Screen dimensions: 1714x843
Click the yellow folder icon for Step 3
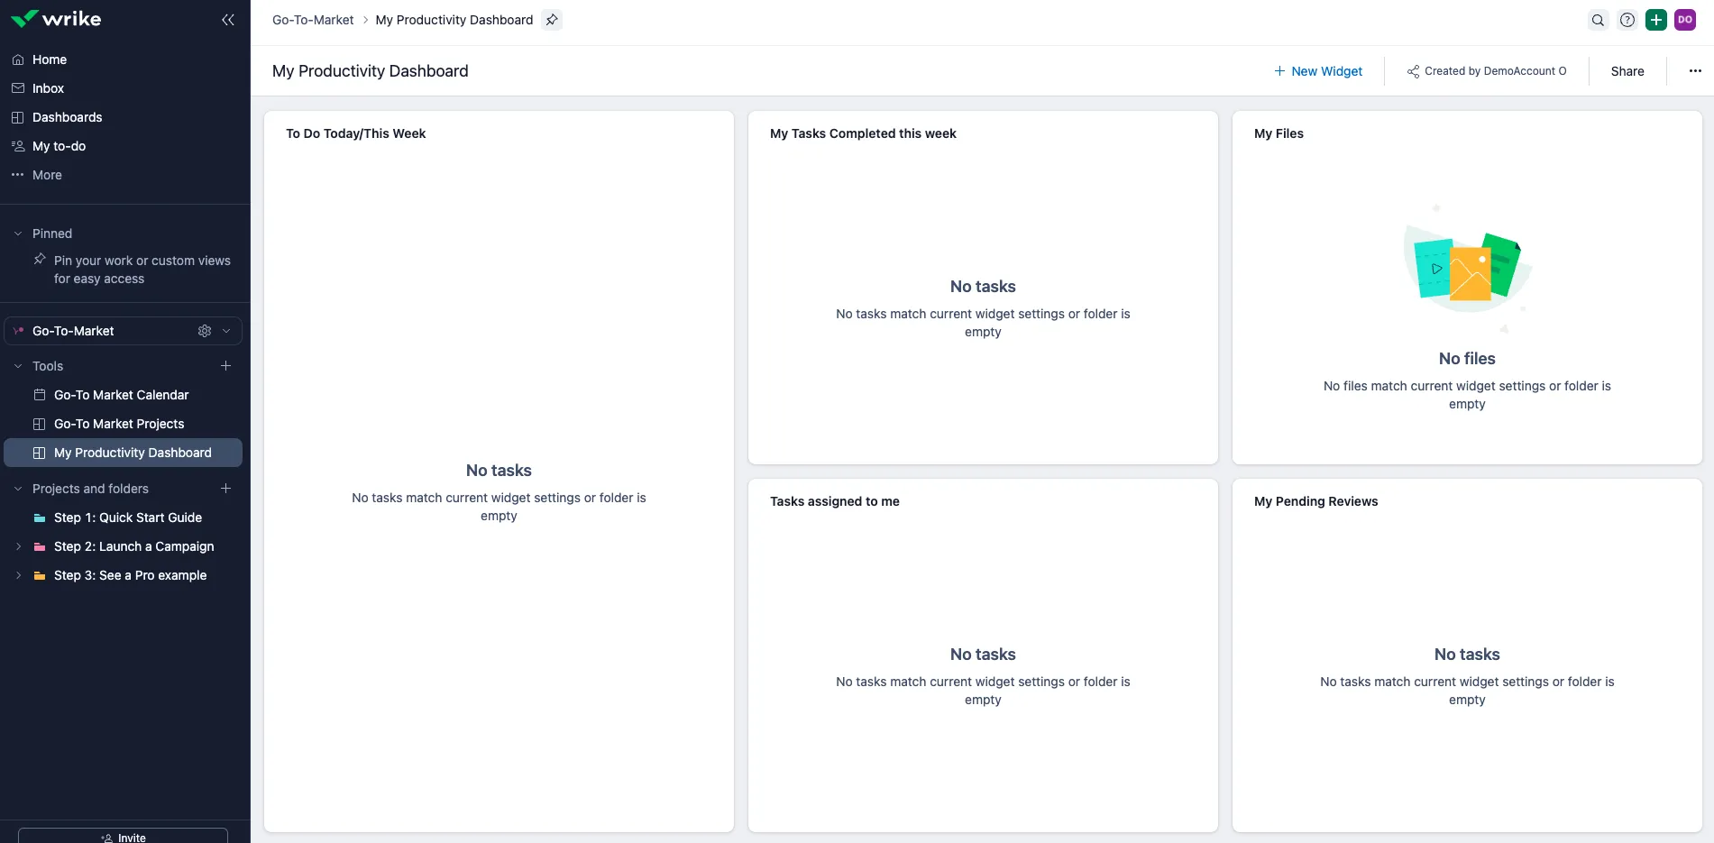[40, 575]
